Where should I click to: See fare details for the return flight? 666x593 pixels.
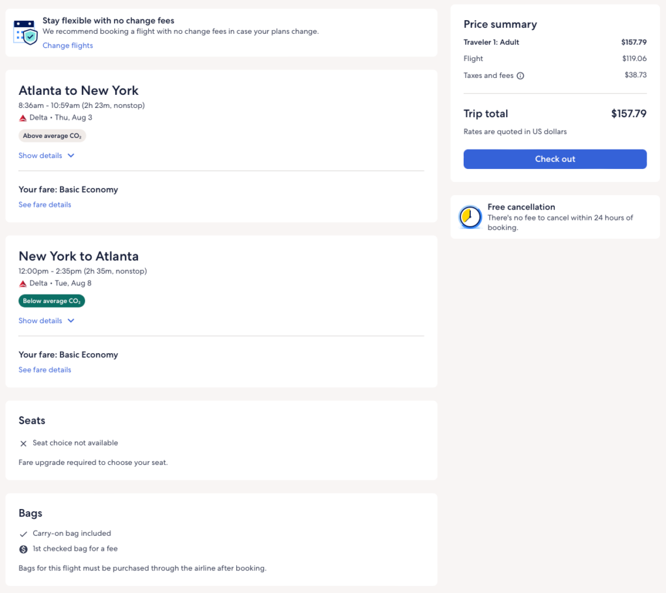point(45,370)
